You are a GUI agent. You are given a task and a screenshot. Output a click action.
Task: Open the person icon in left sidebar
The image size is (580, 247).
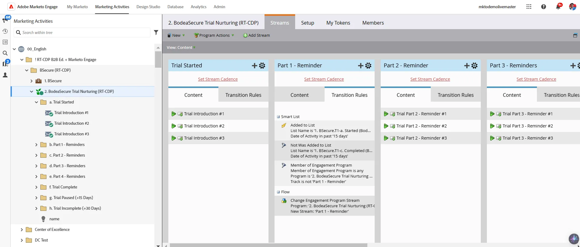(5, 75)
